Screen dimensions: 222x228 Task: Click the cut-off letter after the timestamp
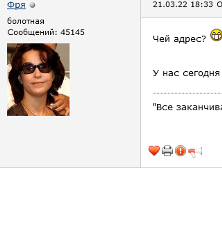click(220, 5)
